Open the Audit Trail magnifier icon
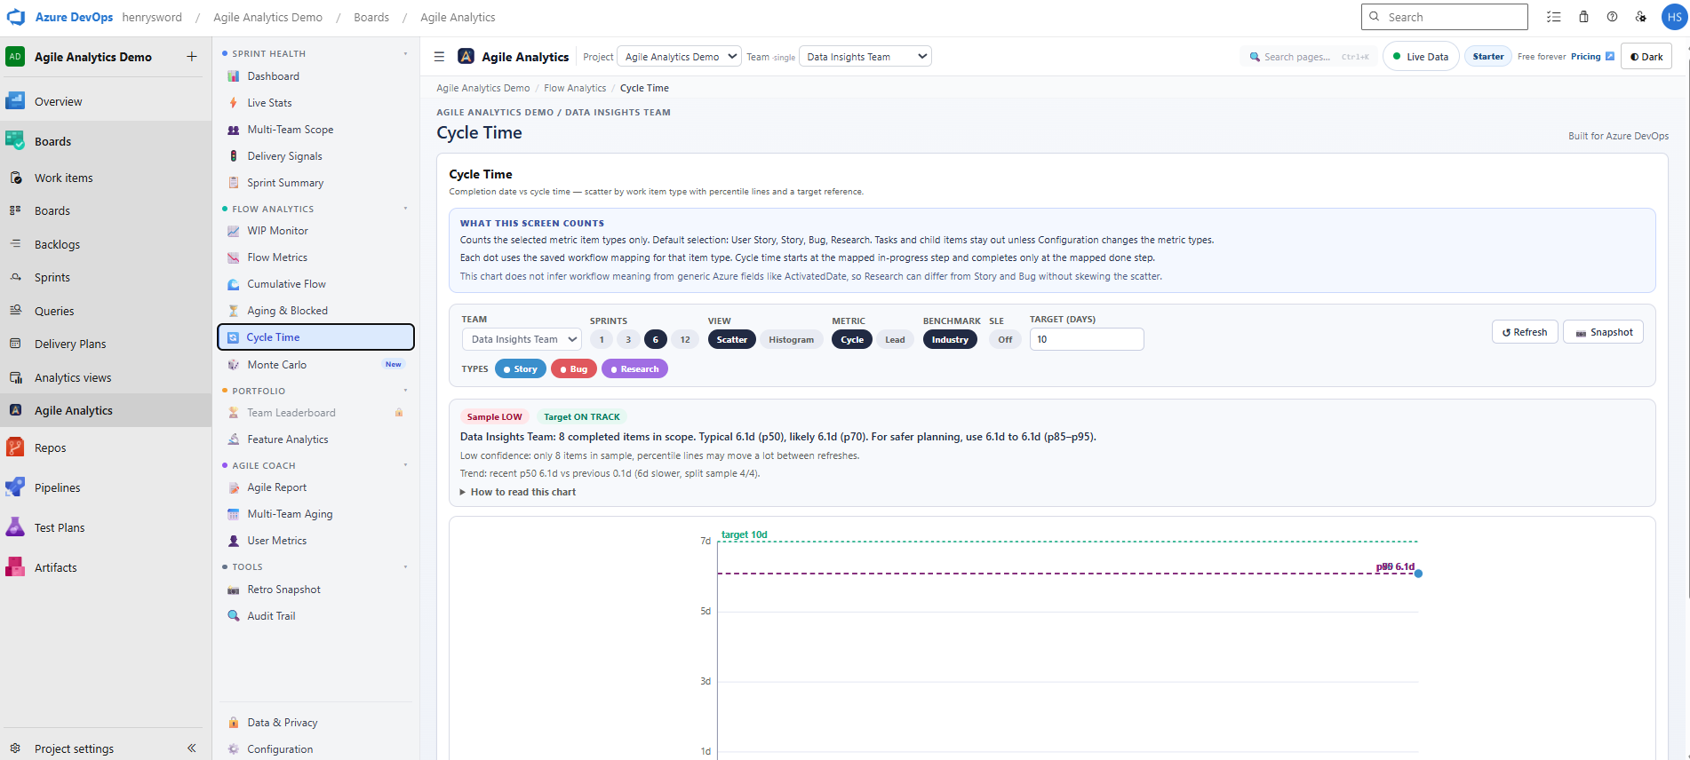Image resolution: width=1690 pixels, height=760 pixels. 234,616
